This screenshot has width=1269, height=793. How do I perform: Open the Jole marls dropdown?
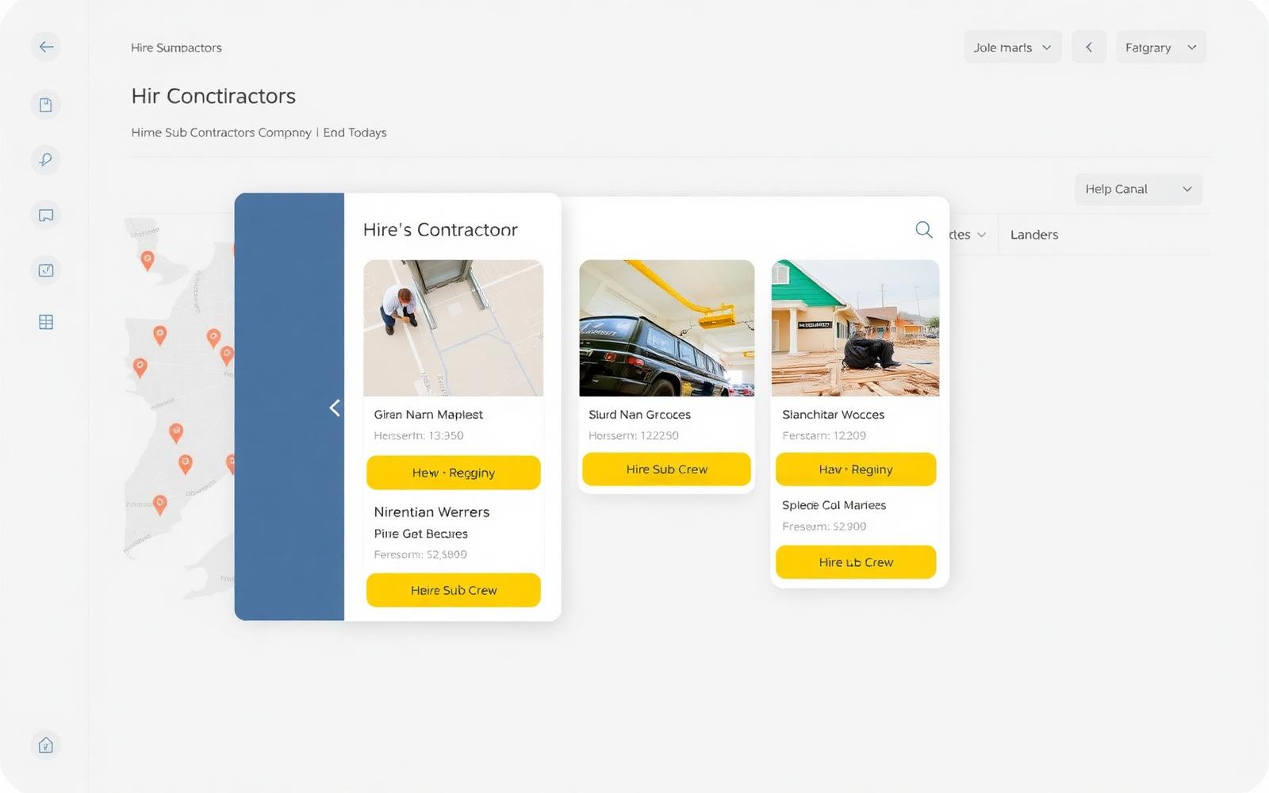pyautogui.click(x=1013, y=47)
